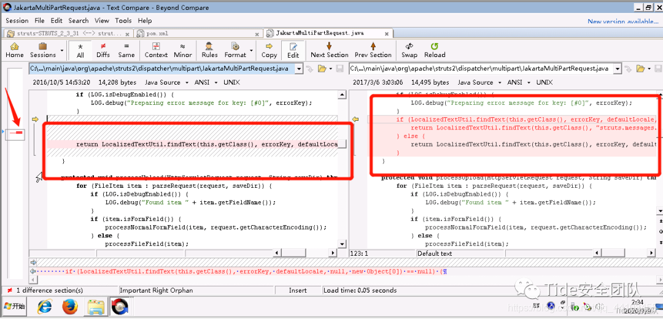
Task: Click the right-arrow icon in detail pane
Action: (33, 263)
